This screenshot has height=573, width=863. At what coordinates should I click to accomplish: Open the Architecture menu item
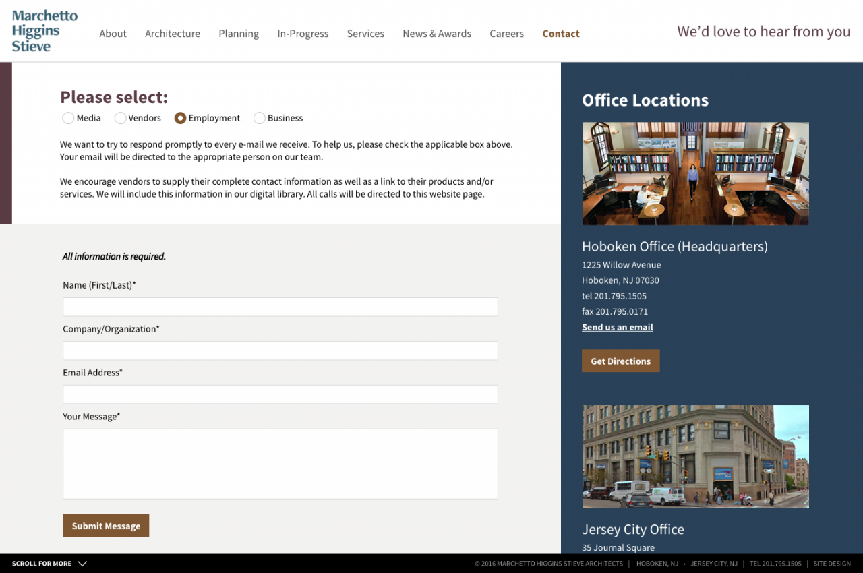tap(173, 34)
